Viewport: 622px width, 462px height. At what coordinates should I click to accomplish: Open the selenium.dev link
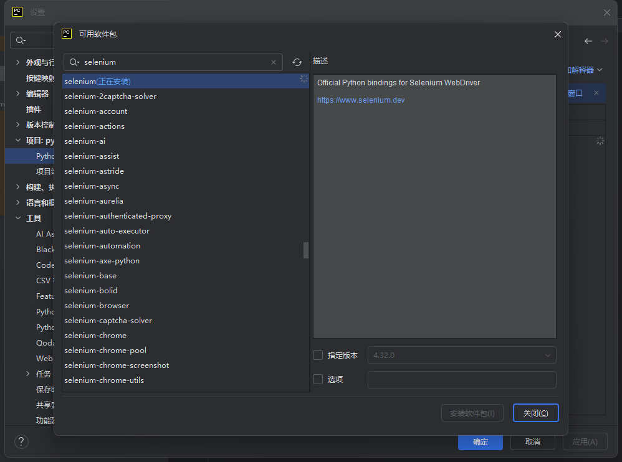point(361,100)
